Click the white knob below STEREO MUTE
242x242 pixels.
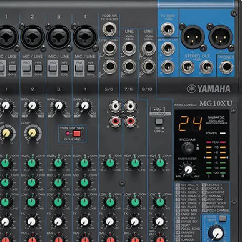[218, 234]
